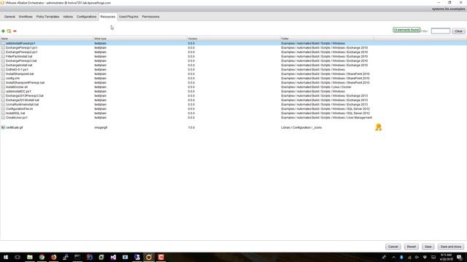Click the Library / Configuration / _Icons folder cell
Viewport: 467px width, 262px height.
click(x=301, y=127)
